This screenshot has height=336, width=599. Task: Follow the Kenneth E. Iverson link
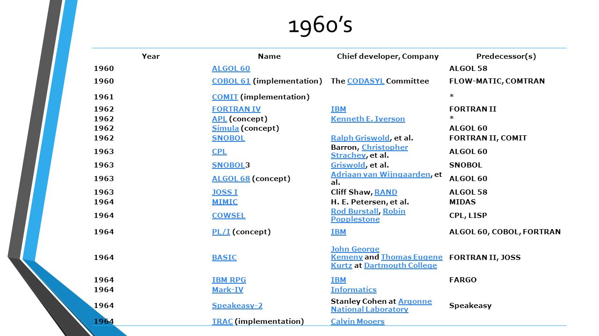coord(368,119)
